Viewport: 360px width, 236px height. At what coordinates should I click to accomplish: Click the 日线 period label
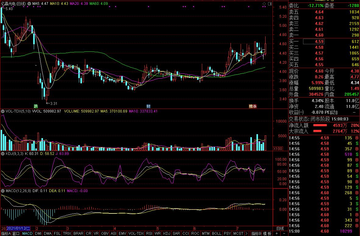click(280, 228)
